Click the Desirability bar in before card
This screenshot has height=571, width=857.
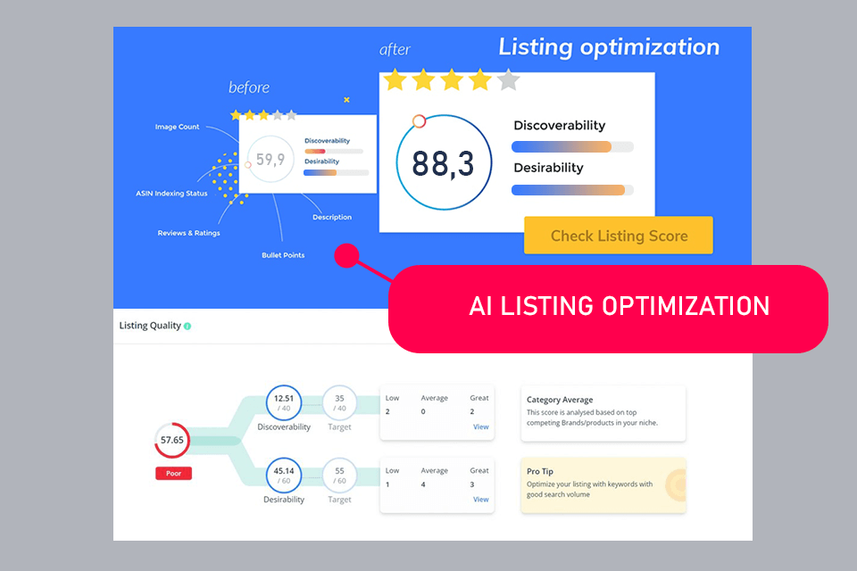[337, 173]
